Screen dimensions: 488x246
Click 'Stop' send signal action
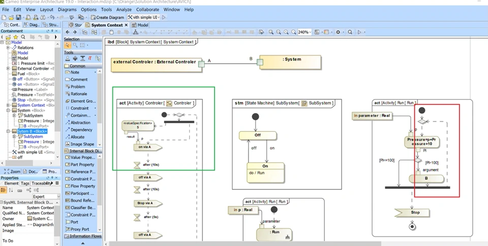pos(412,213)
